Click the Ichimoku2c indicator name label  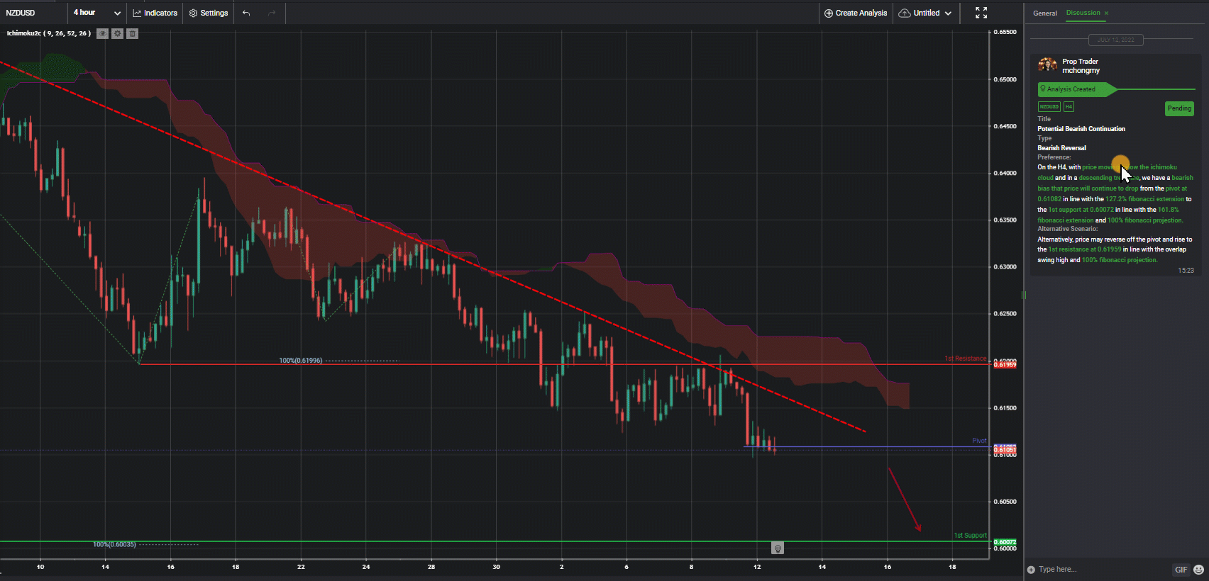[48, 33]
